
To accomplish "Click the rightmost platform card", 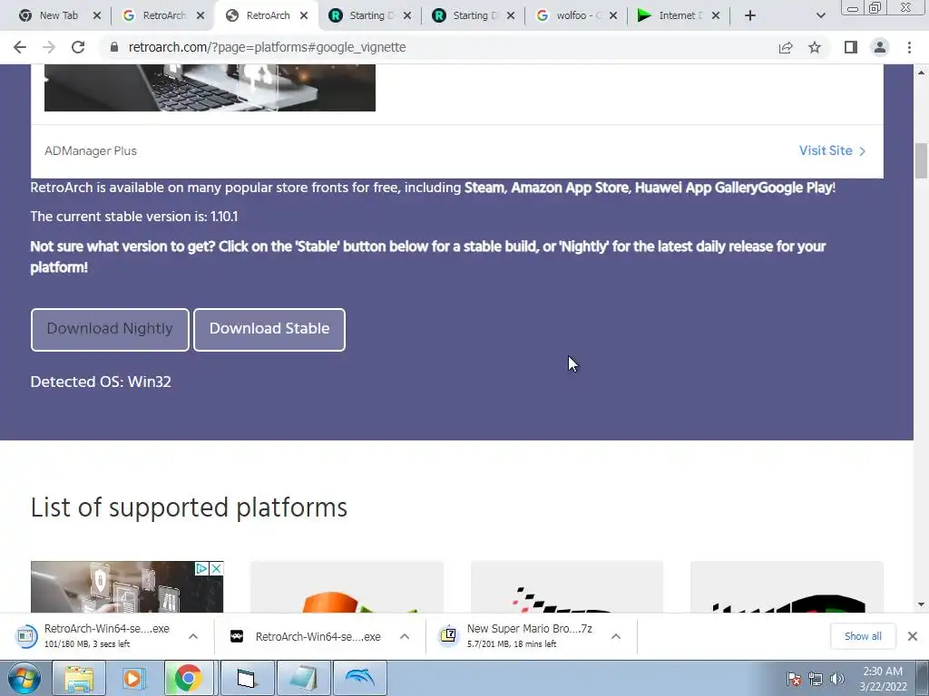I will point(787,586).
